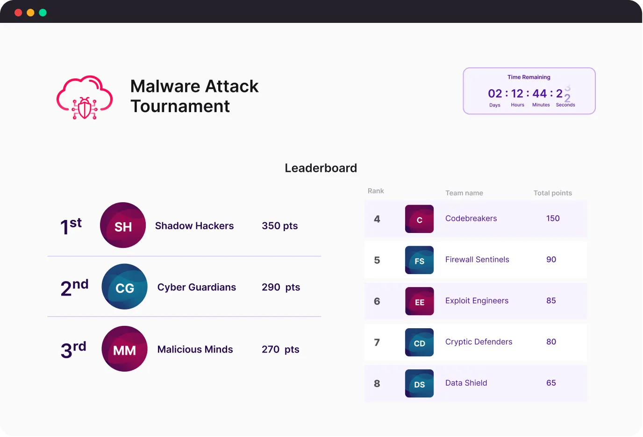Select the Data Shield leaderboard row
The image size is (643, 437).
tap(475, 383)
